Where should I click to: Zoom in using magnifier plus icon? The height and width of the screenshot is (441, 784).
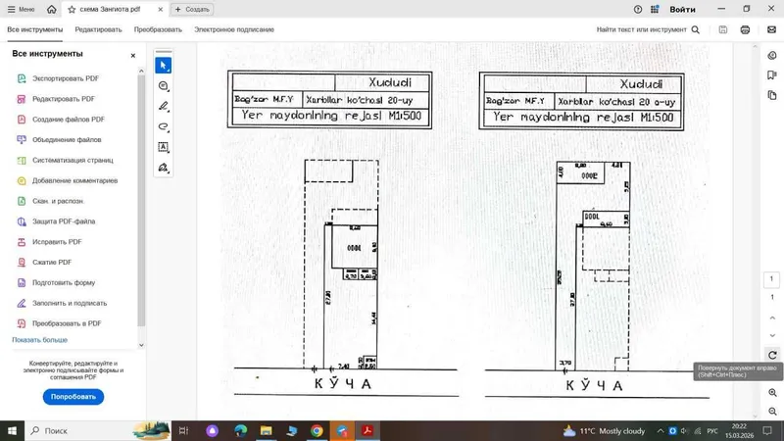pos(772,393)
